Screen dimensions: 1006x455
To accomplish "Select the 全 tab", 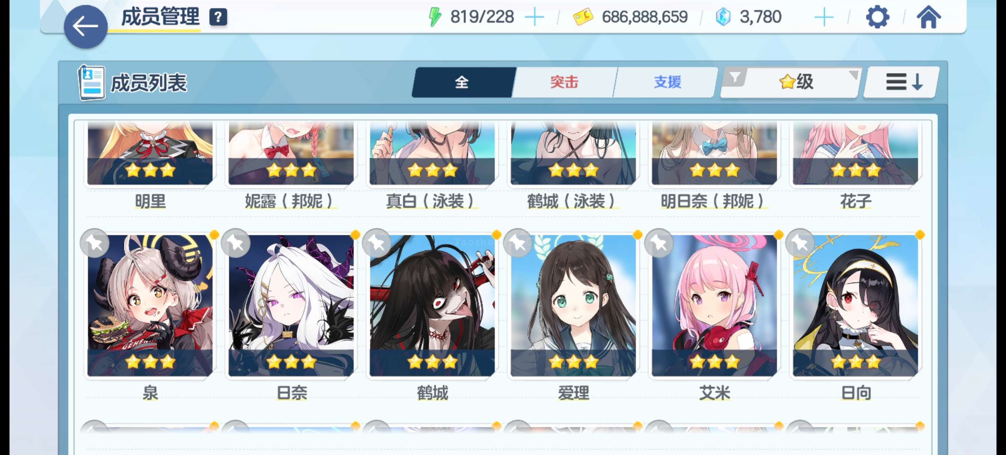I will pyautogui.click(x=462, y=82).
